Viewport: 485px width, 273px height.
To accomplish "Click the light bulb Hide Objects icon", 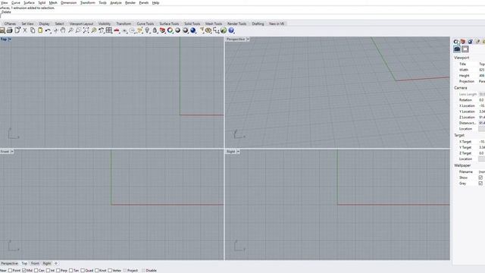I will [x=147, y=30].
